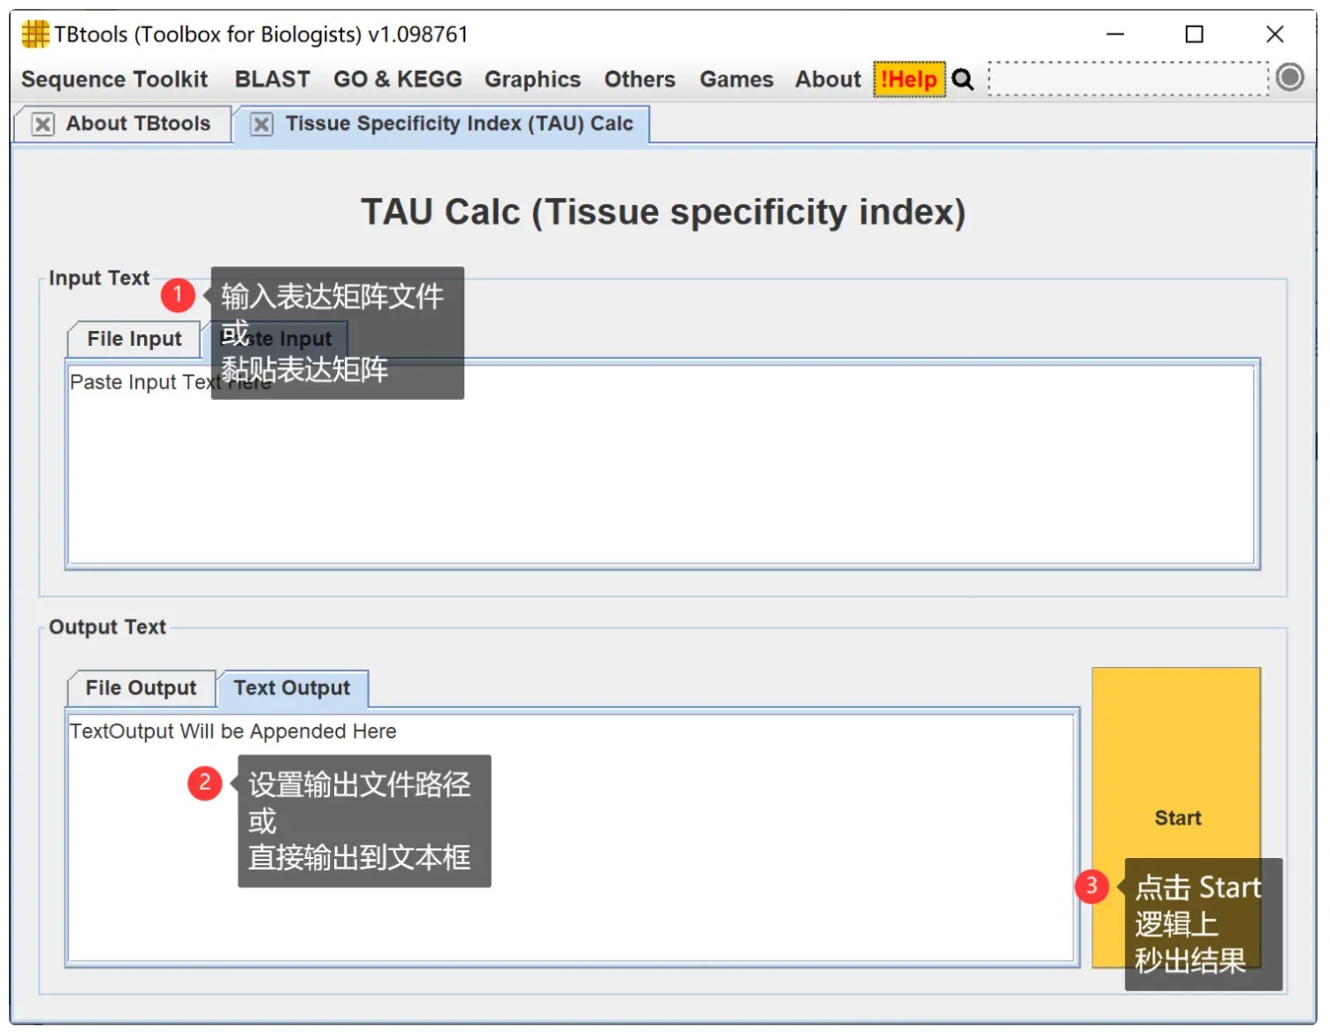Click the magnifier search icon
Image resolution: width=1330 pixels, height=1035 pixels.
coord(962,80)
